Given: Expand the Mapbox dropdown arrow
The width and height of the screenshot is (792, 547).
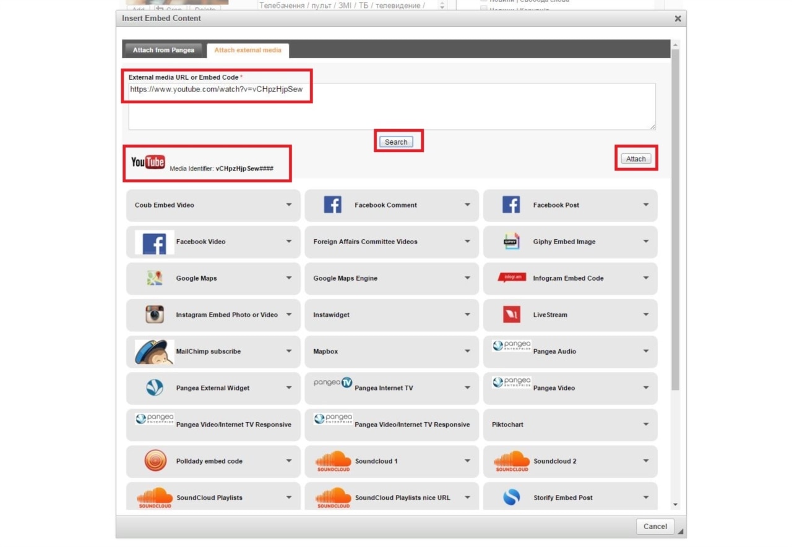Looking at the screenshot, I should pos(467,351).
